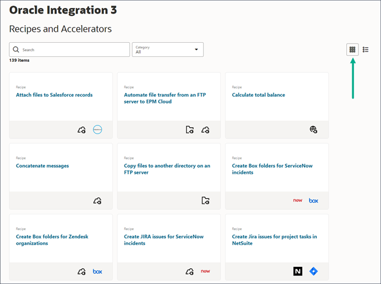Click cloud icon on Concatenate messages card
Viewport: 381px width, 284px height.
(x=97, y=201)
